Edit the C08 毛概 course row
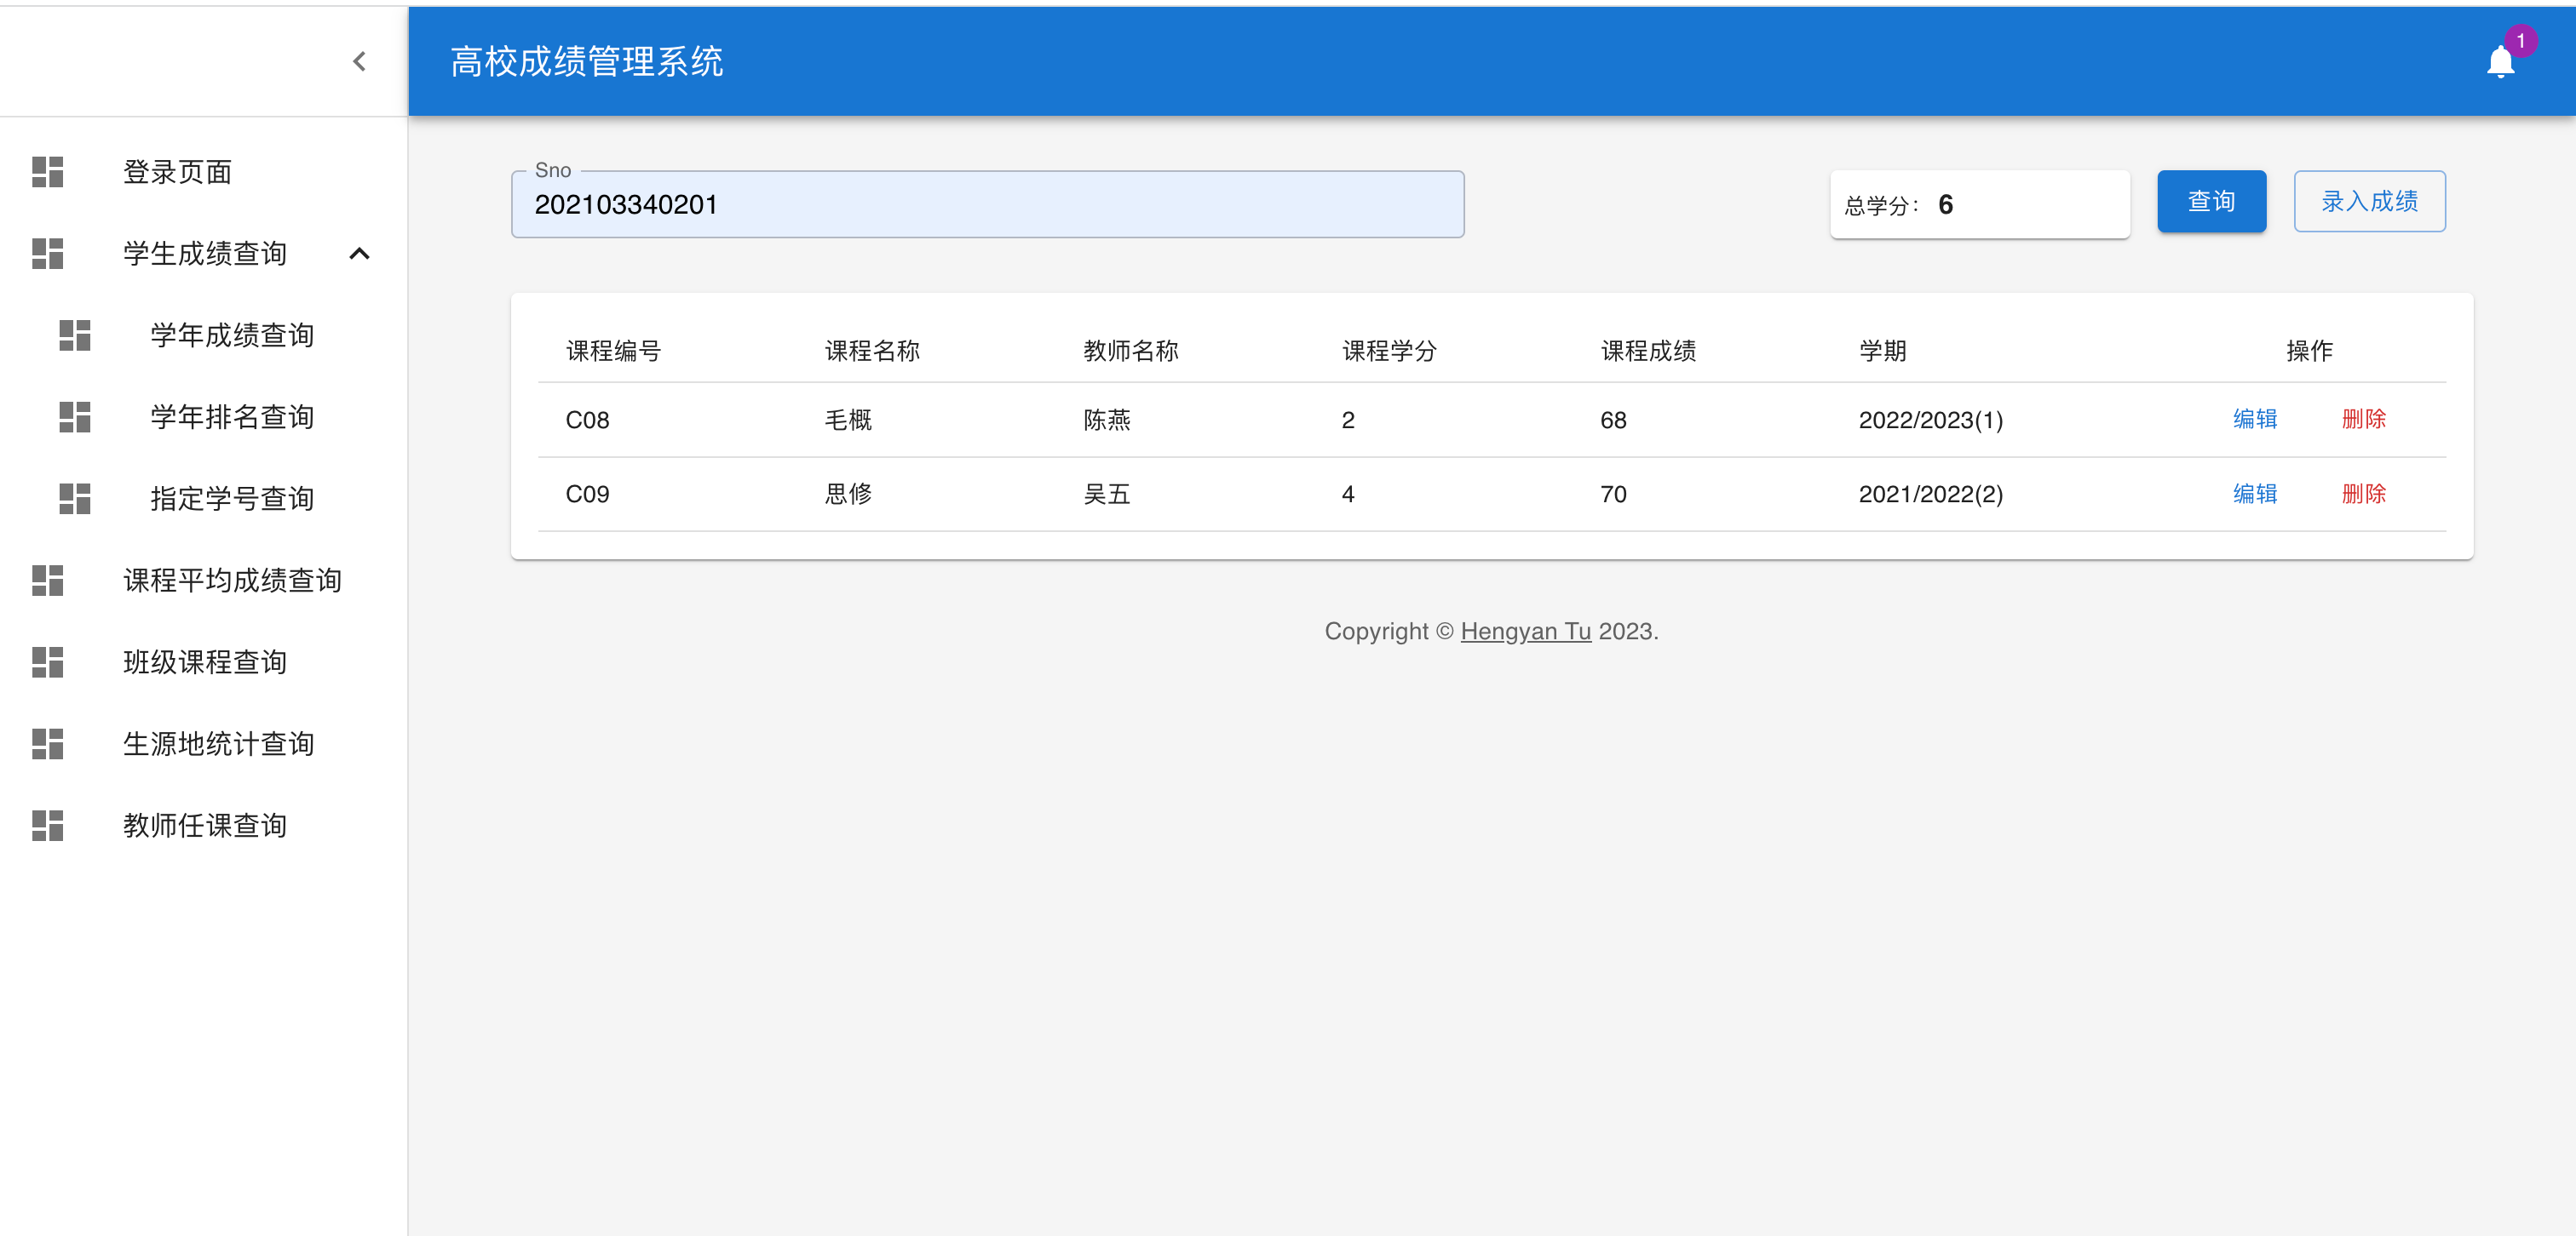This screenshot has width=2576, height=1236. [x=2254, y=420]
